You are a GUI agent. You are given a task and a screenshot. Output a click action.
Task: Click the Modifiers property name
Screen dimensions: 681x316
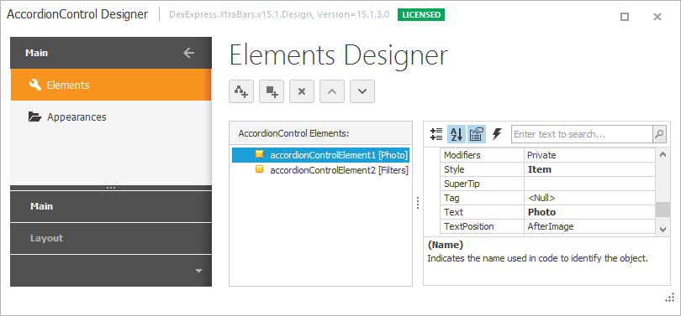point(462,155)
